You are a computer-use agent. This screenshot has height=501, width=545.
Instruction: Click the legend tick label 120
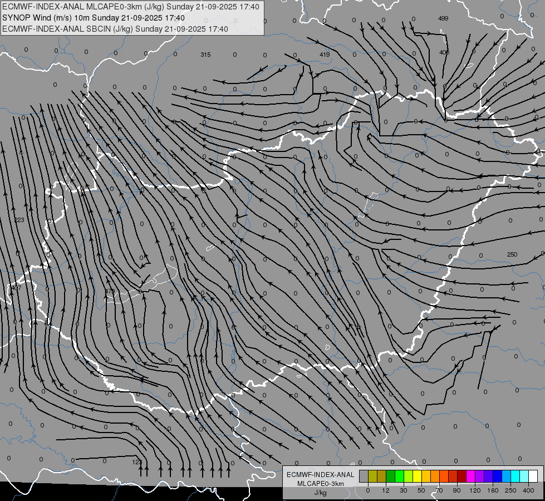point(475,490)
